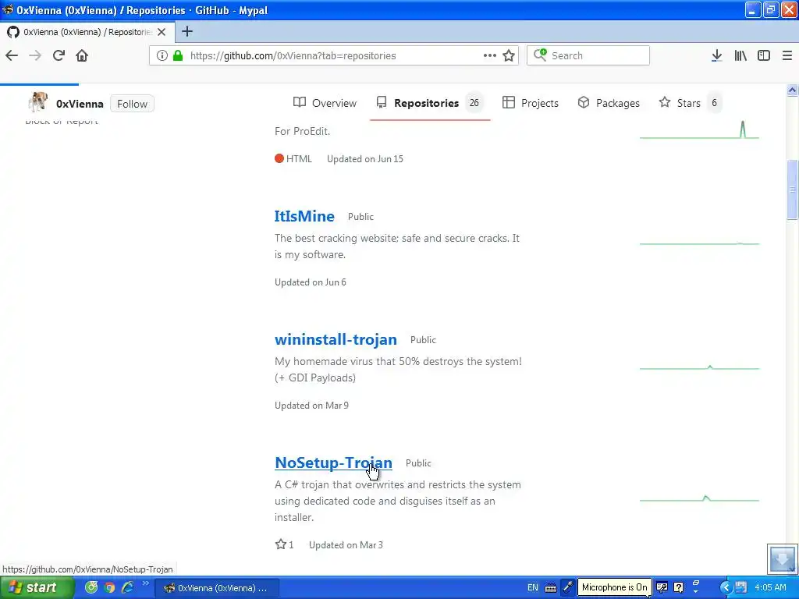Switch to the Overview tab

pyautogui.click(x=325, y=103)
